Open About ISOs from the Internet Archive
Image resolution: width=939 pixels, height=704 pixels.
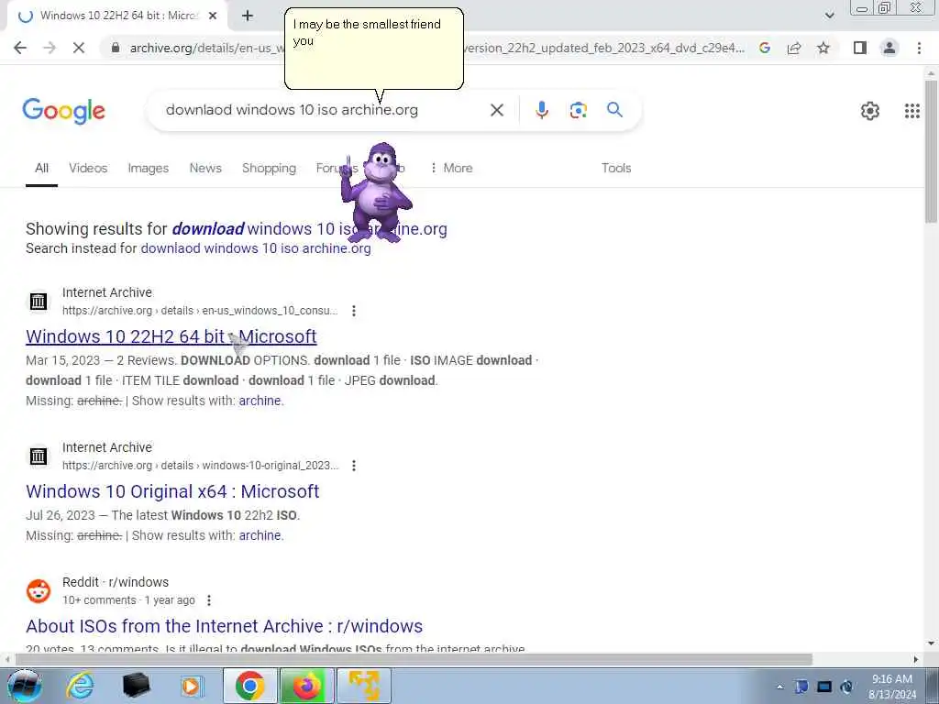click(x=224, y=626)
